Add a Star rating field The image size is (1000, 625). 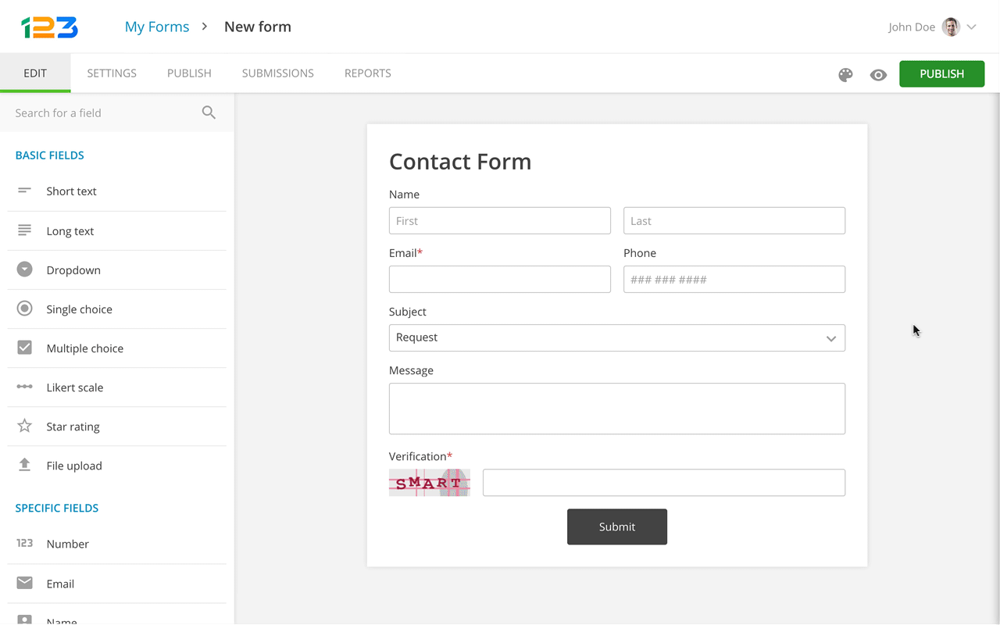click(x=117, y=426)
